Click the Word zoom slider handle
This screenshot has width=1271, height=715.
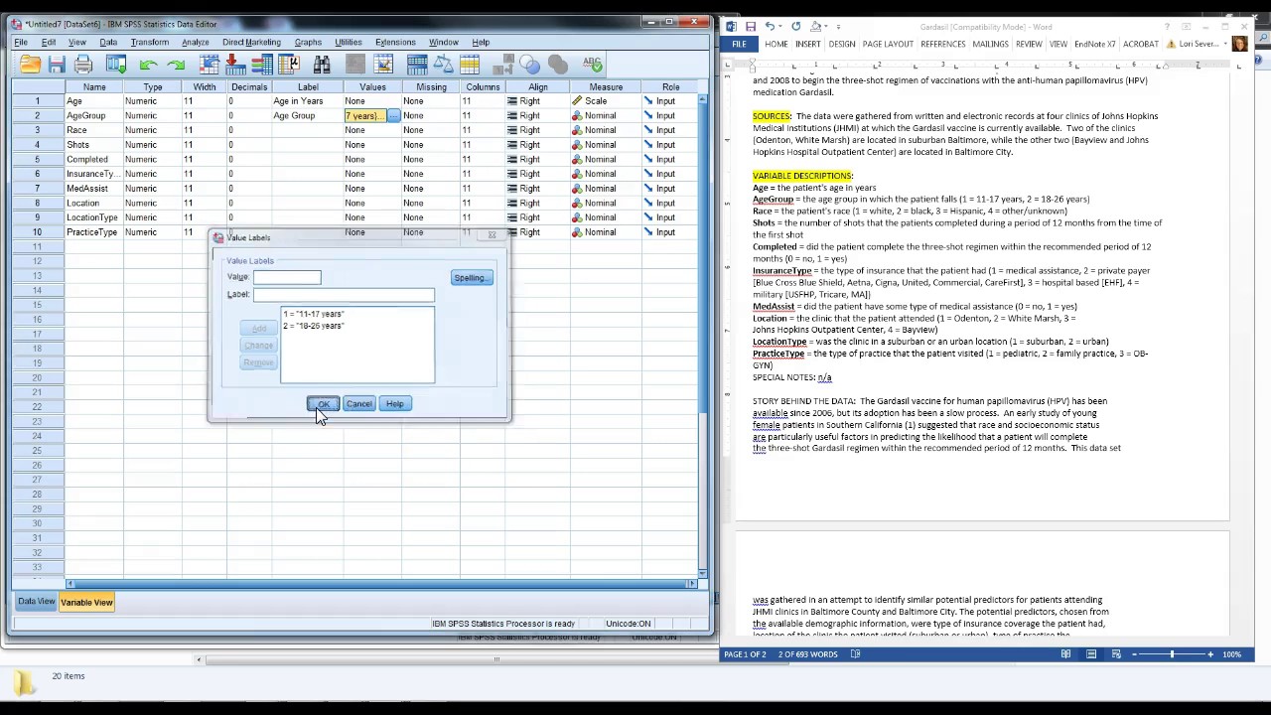(x=1172, y=654)
